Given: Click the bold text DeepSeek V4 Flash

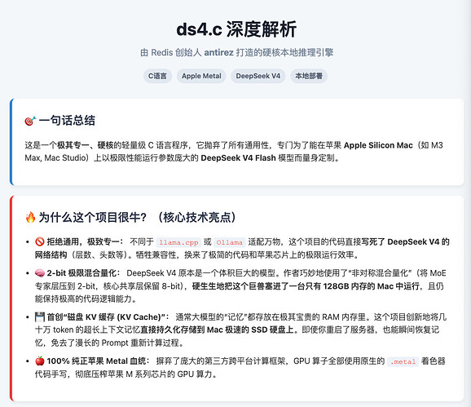Looking at the screenshot, I should [x=238, y=158].
